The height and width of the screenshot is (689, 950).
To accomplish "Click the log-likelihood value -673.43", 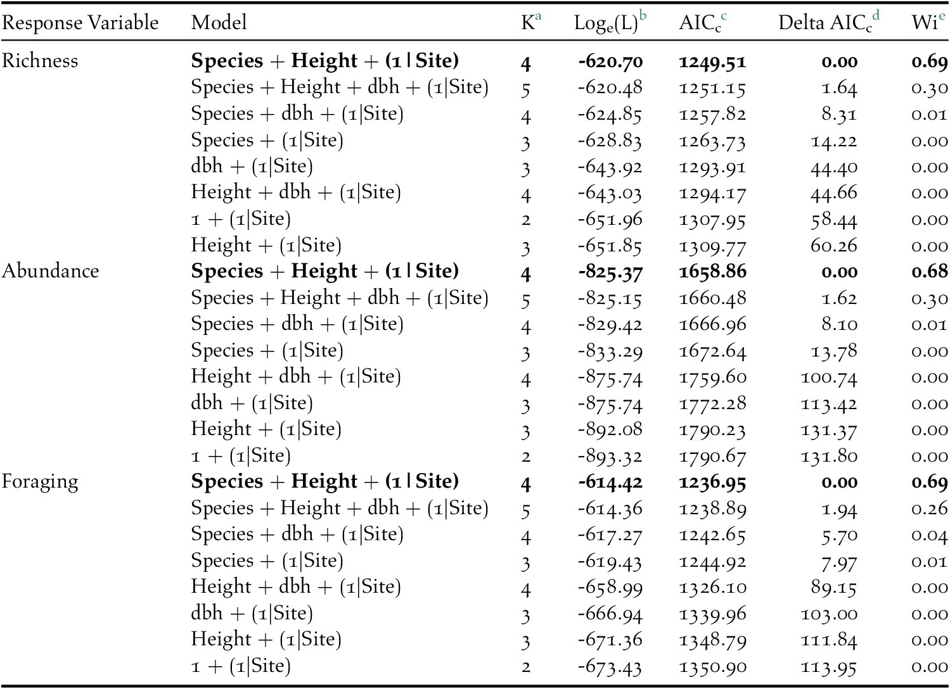I will [x=610, y=667].
